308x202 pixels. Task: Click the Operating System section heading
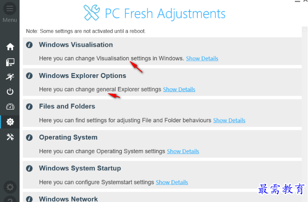68,137
